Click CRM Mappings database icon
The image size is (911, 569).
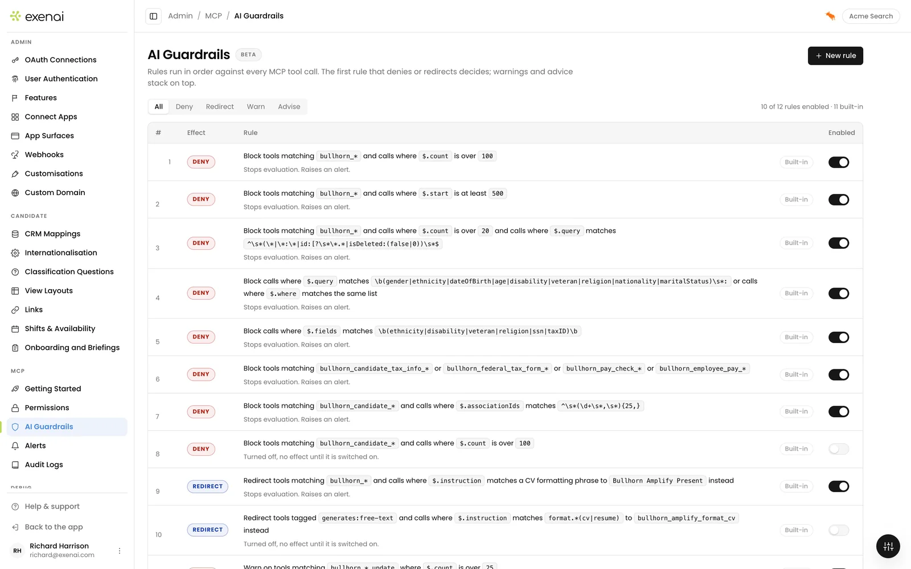tap(15, 234)
